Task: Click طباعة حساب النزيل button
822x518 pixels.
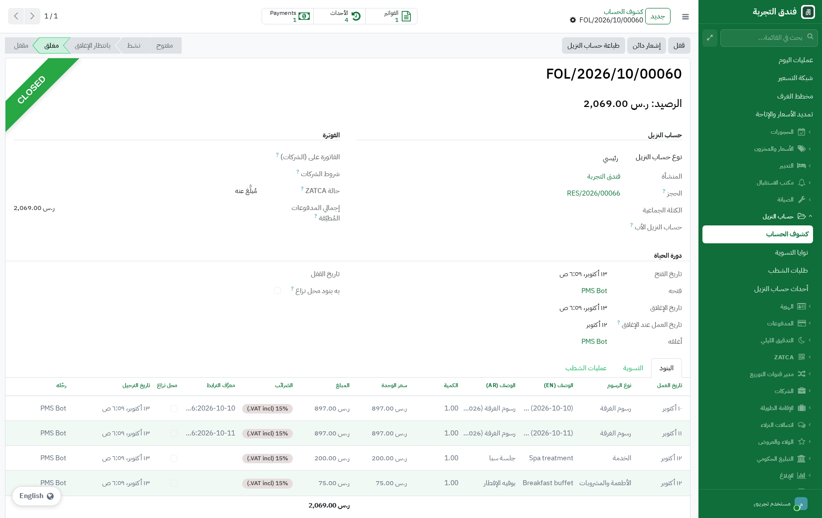Action: 593,45
